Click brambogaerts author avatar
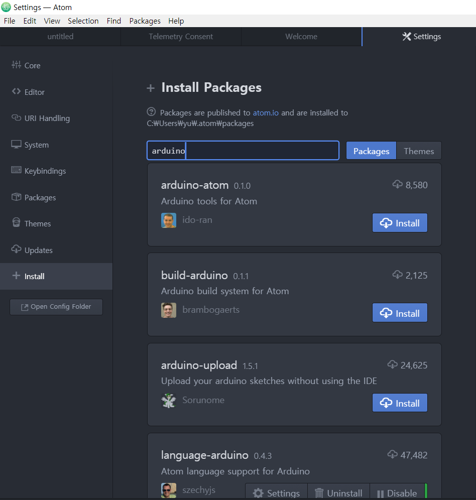The image size is (476, 500). click(x=169, y=310)
